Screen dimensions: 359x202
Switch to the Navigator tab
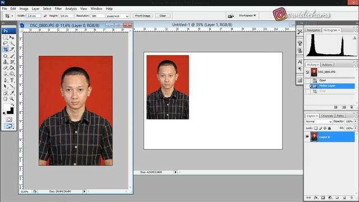pyautogui.click(x=314, y=30)
